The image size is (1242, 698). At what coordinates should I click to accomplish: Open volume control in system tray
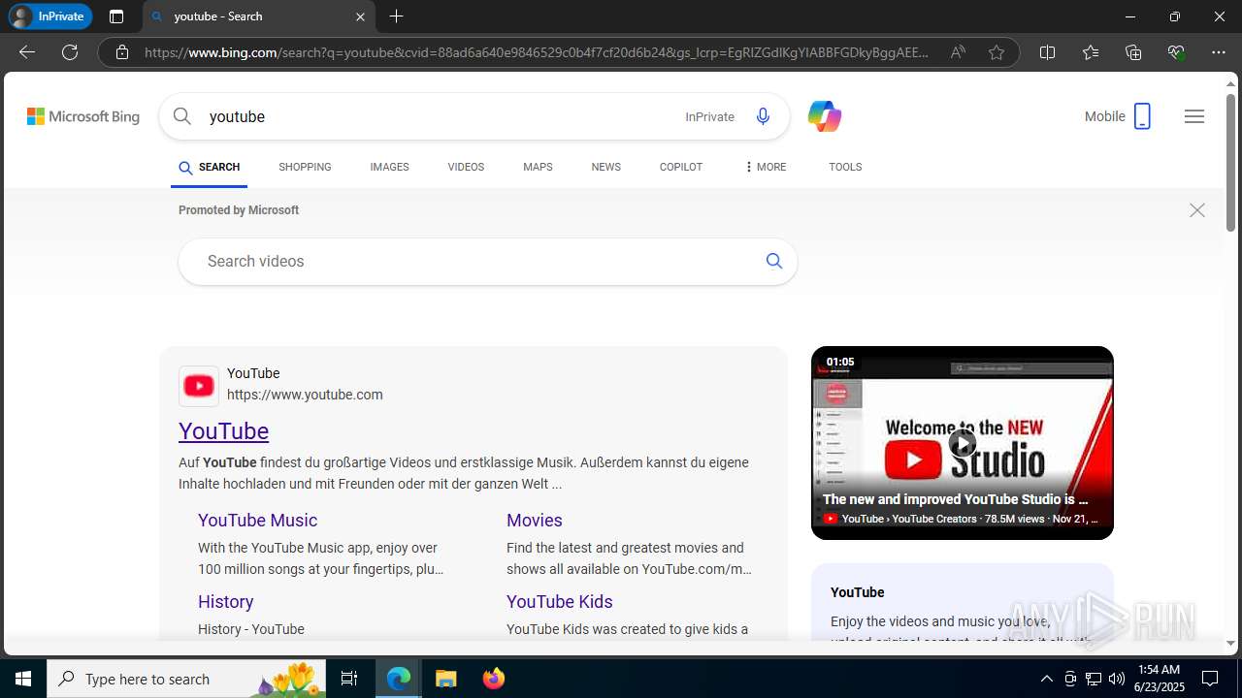pos(1117,679)
